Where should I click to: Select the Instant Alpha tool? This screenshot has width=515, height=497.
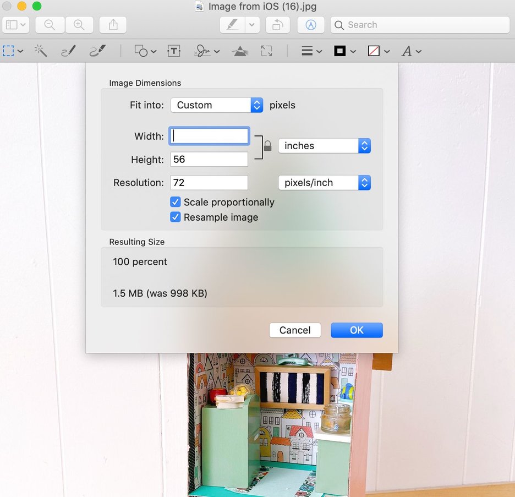(41, 51)
